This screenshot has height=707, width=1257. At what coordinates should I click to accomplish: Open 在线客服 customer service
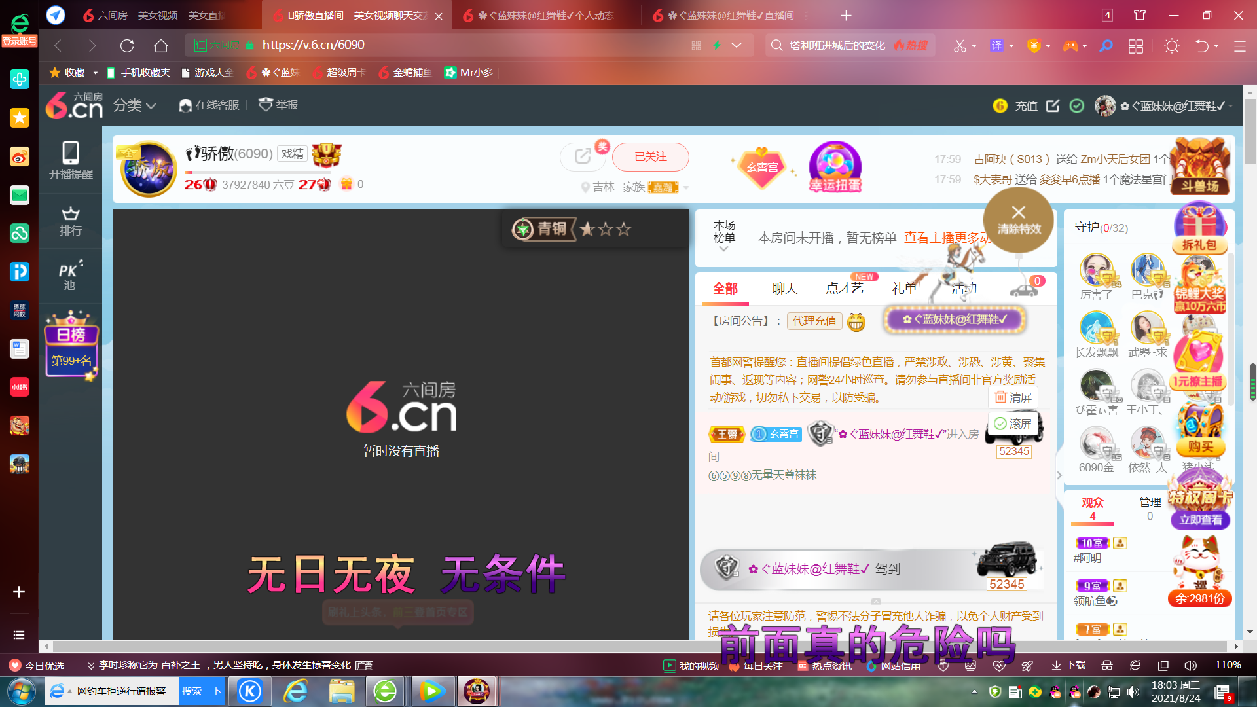209,105
